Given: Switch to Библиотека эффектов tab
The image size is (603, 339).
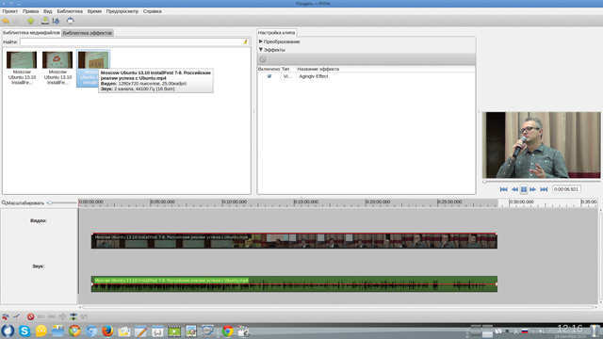Looking at the screenshot, I should [88, 33].
